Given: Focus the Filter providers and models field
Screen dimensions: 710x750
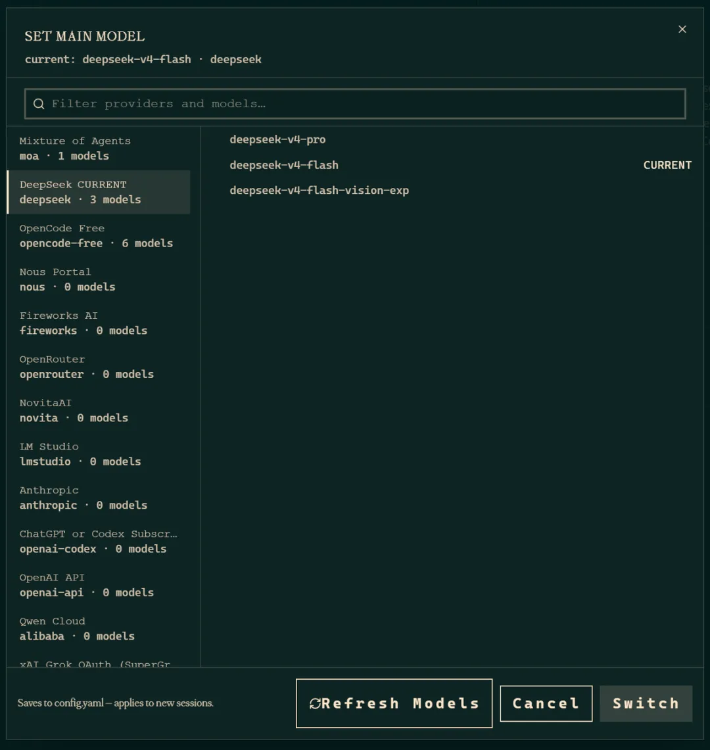Looking at the screenshot, I should pyautogui.click(x=355, y=104).
